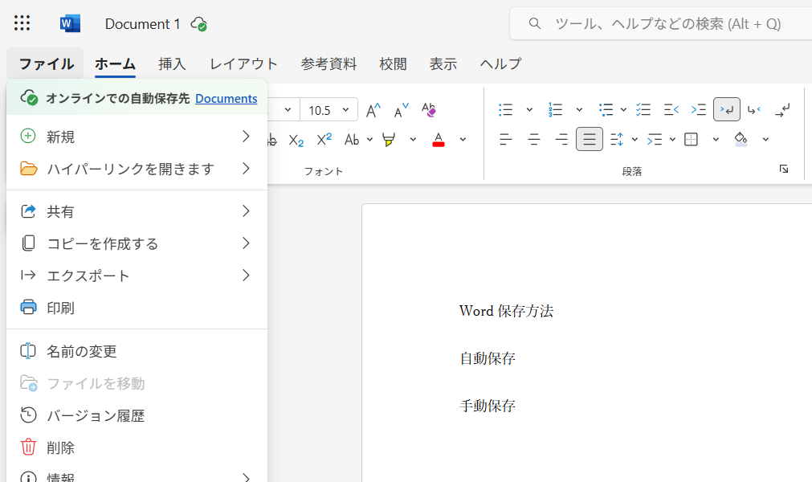This screenshot has width=812, height=482.
Task: Open the app launcher grid
Action: tap(22, 23)
